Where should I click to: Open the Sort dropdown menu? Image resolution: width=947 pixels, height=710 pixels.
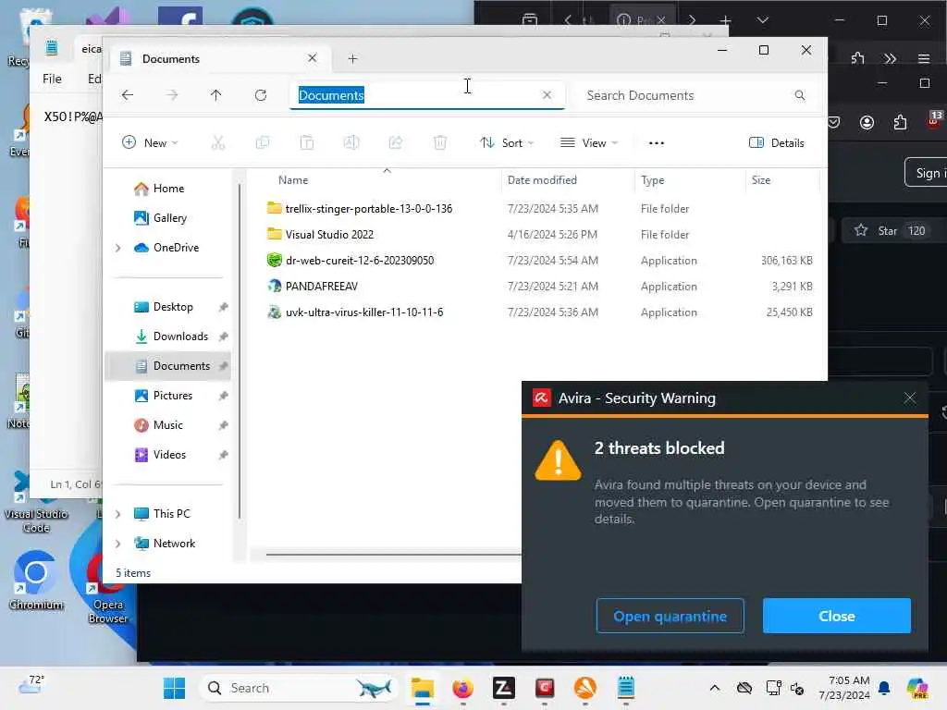click(x=507, y=143)
